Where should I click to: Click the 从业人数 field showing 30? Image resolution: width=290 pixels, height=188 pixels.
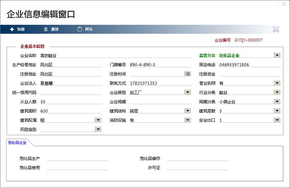(x=71, y=102)
